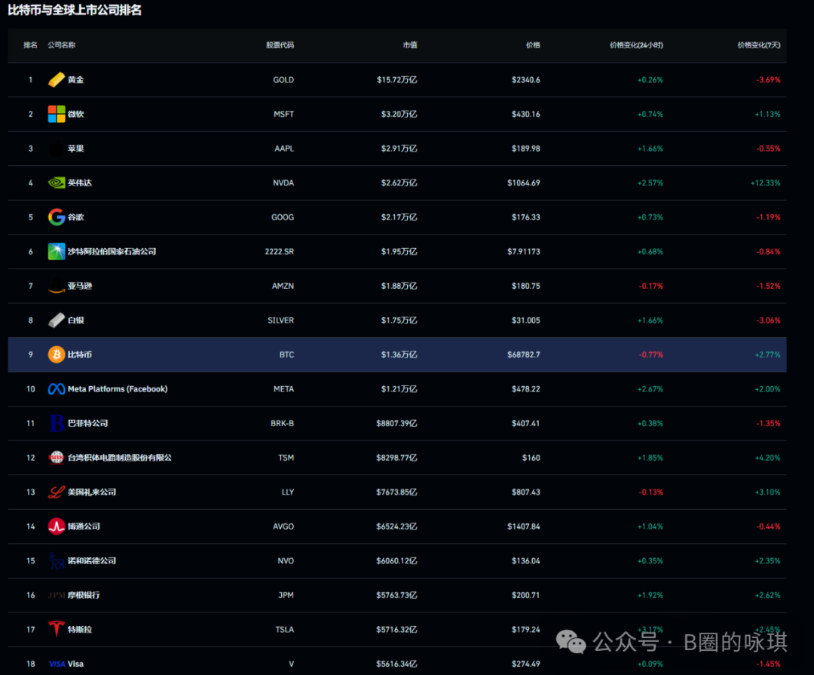Click the BTC ticker code
The height and width of the screenshot is (675, 814).
286,354
